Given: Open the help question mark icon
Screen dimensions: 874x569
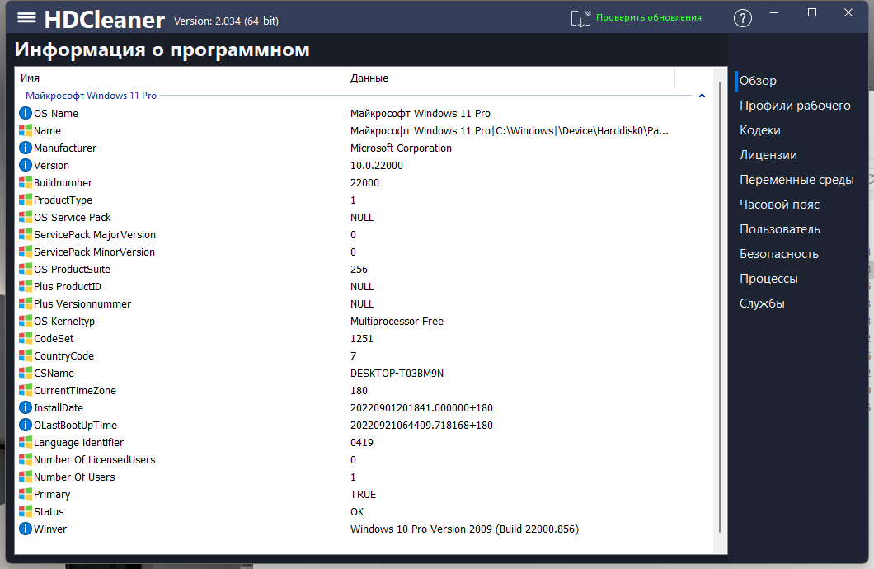Looking at the screenshot, I should click(x=742, y=18).
